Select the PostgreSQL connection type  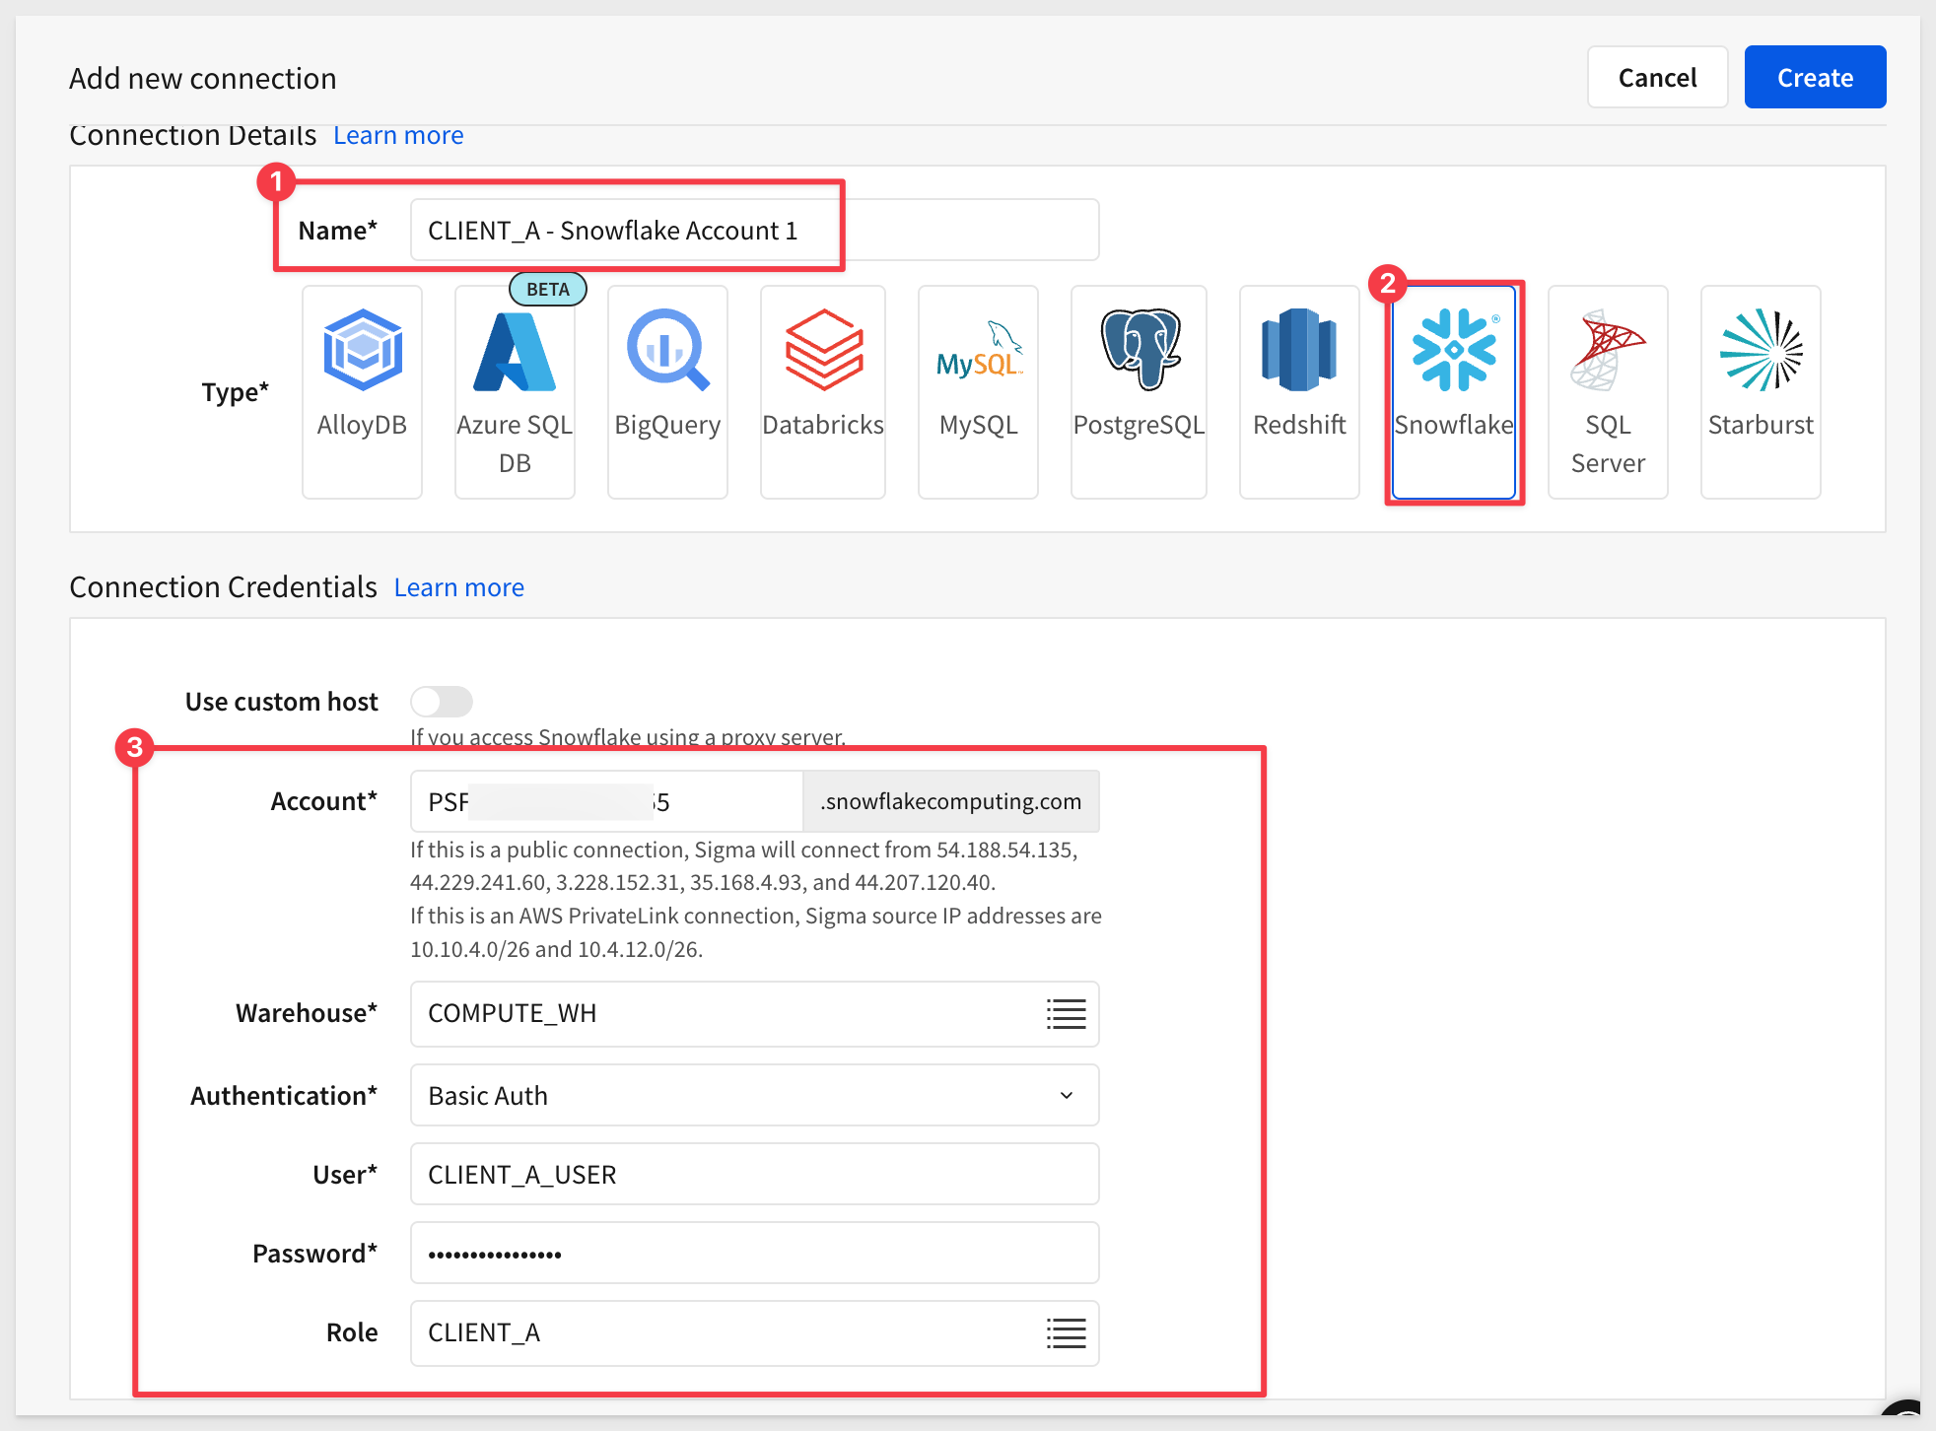(1139, 392)
